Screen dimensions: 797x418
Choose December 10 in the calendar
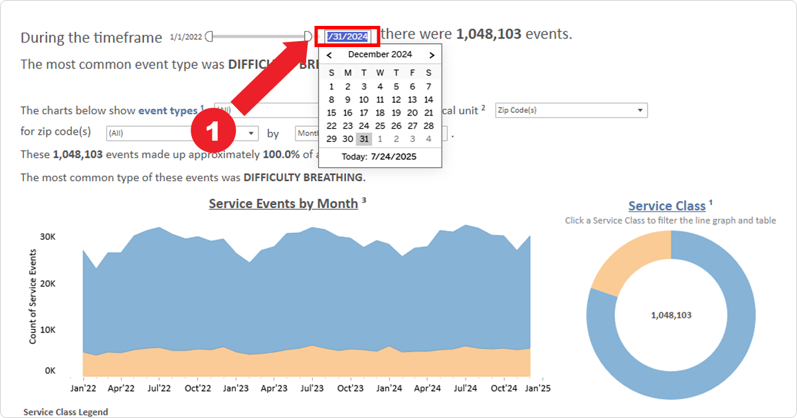(x=363, y=100)
